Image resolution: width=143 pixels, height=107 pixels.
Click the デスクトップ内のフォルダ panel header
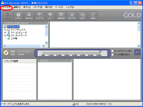click(25, 23)
